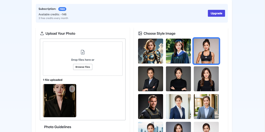The image size is (265, 132).
Task: Choose the long wavy hair black top style
Action: coord(206,79)
